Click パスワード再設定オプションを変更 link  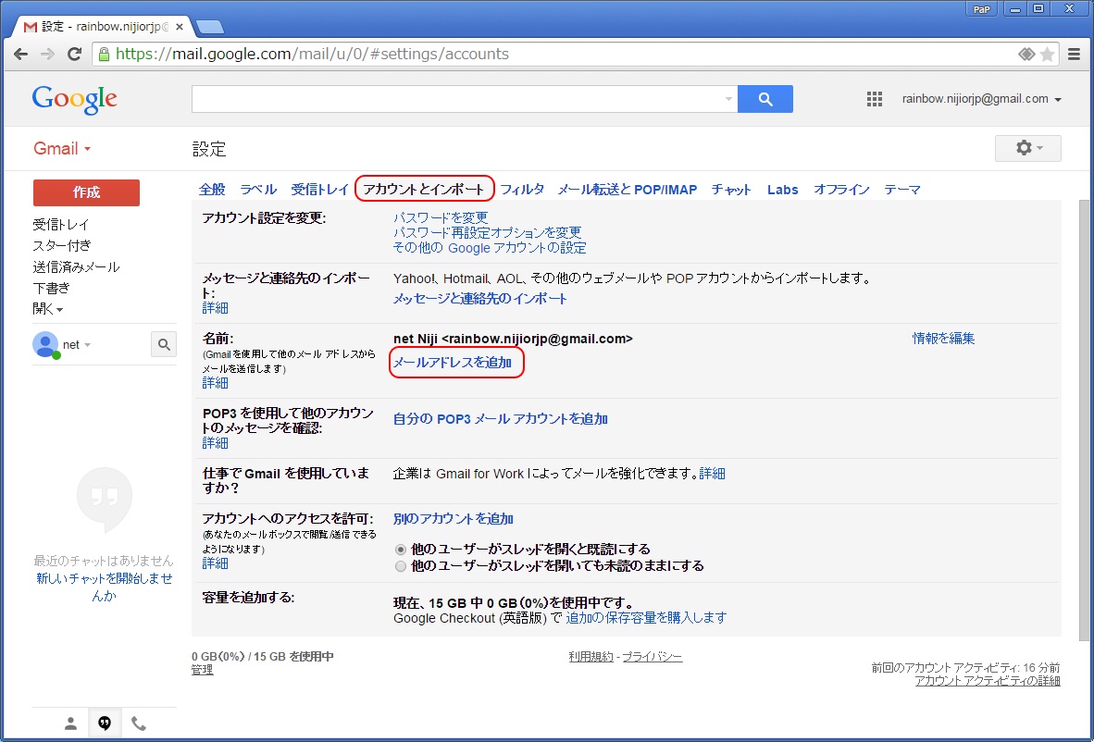tap(488, 233)
